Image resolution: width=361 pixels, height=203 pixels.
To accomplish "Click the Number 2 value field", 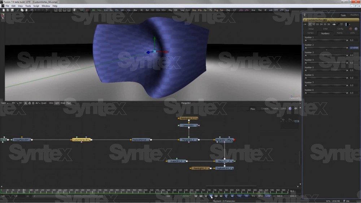I will click(x=354, y=48).
